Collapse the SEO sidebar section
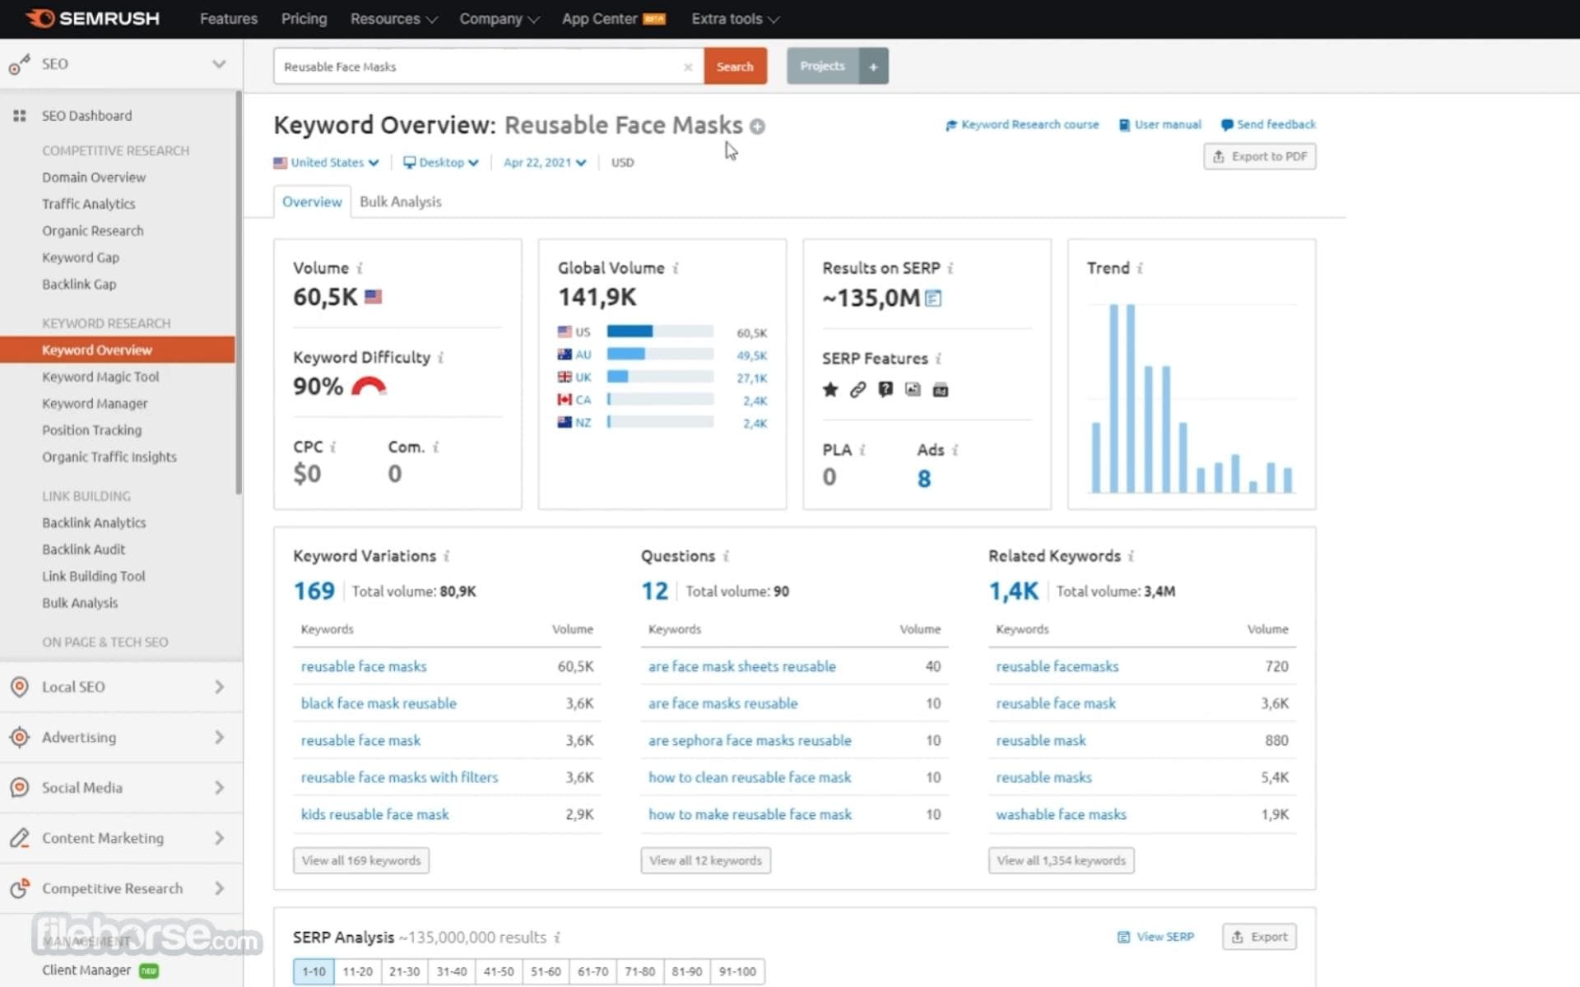The image size is (1580, 987). [219, 64]
